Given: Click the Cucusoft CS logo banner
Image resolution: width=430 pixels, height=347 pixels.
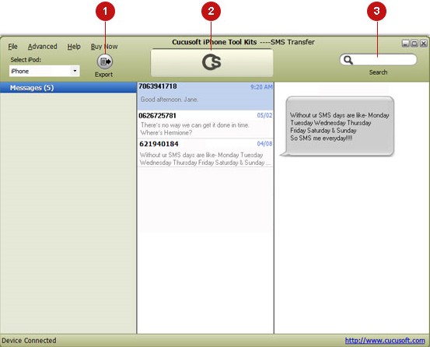Looking at the screenshot, I should click(x=212, y=63).
